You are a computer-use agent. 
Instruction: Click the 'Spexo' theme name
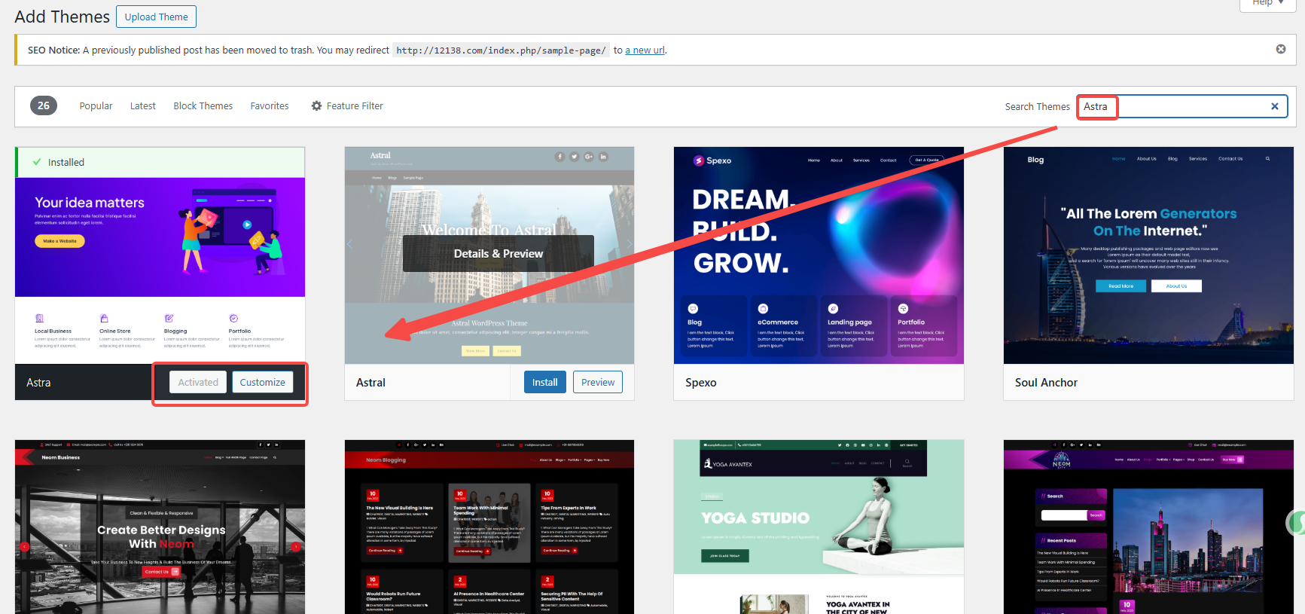click(x=701, y=383)
